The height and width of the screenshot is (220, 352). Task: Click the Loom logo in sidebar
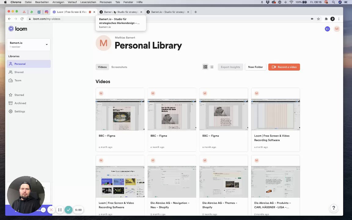click(x=17, y=29)
